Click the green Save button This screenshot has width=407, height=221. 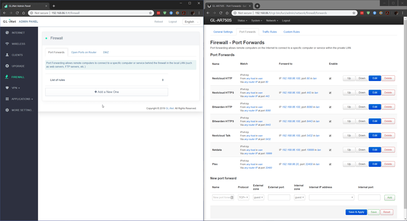click(374, 212)
